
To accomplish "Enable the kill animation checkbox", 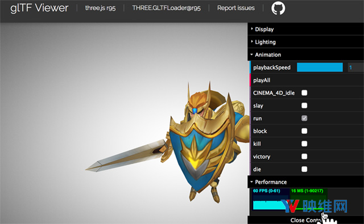I will (304, 143).
